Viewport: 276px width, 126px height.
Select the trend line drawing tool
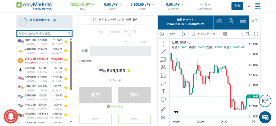(163, 52)
